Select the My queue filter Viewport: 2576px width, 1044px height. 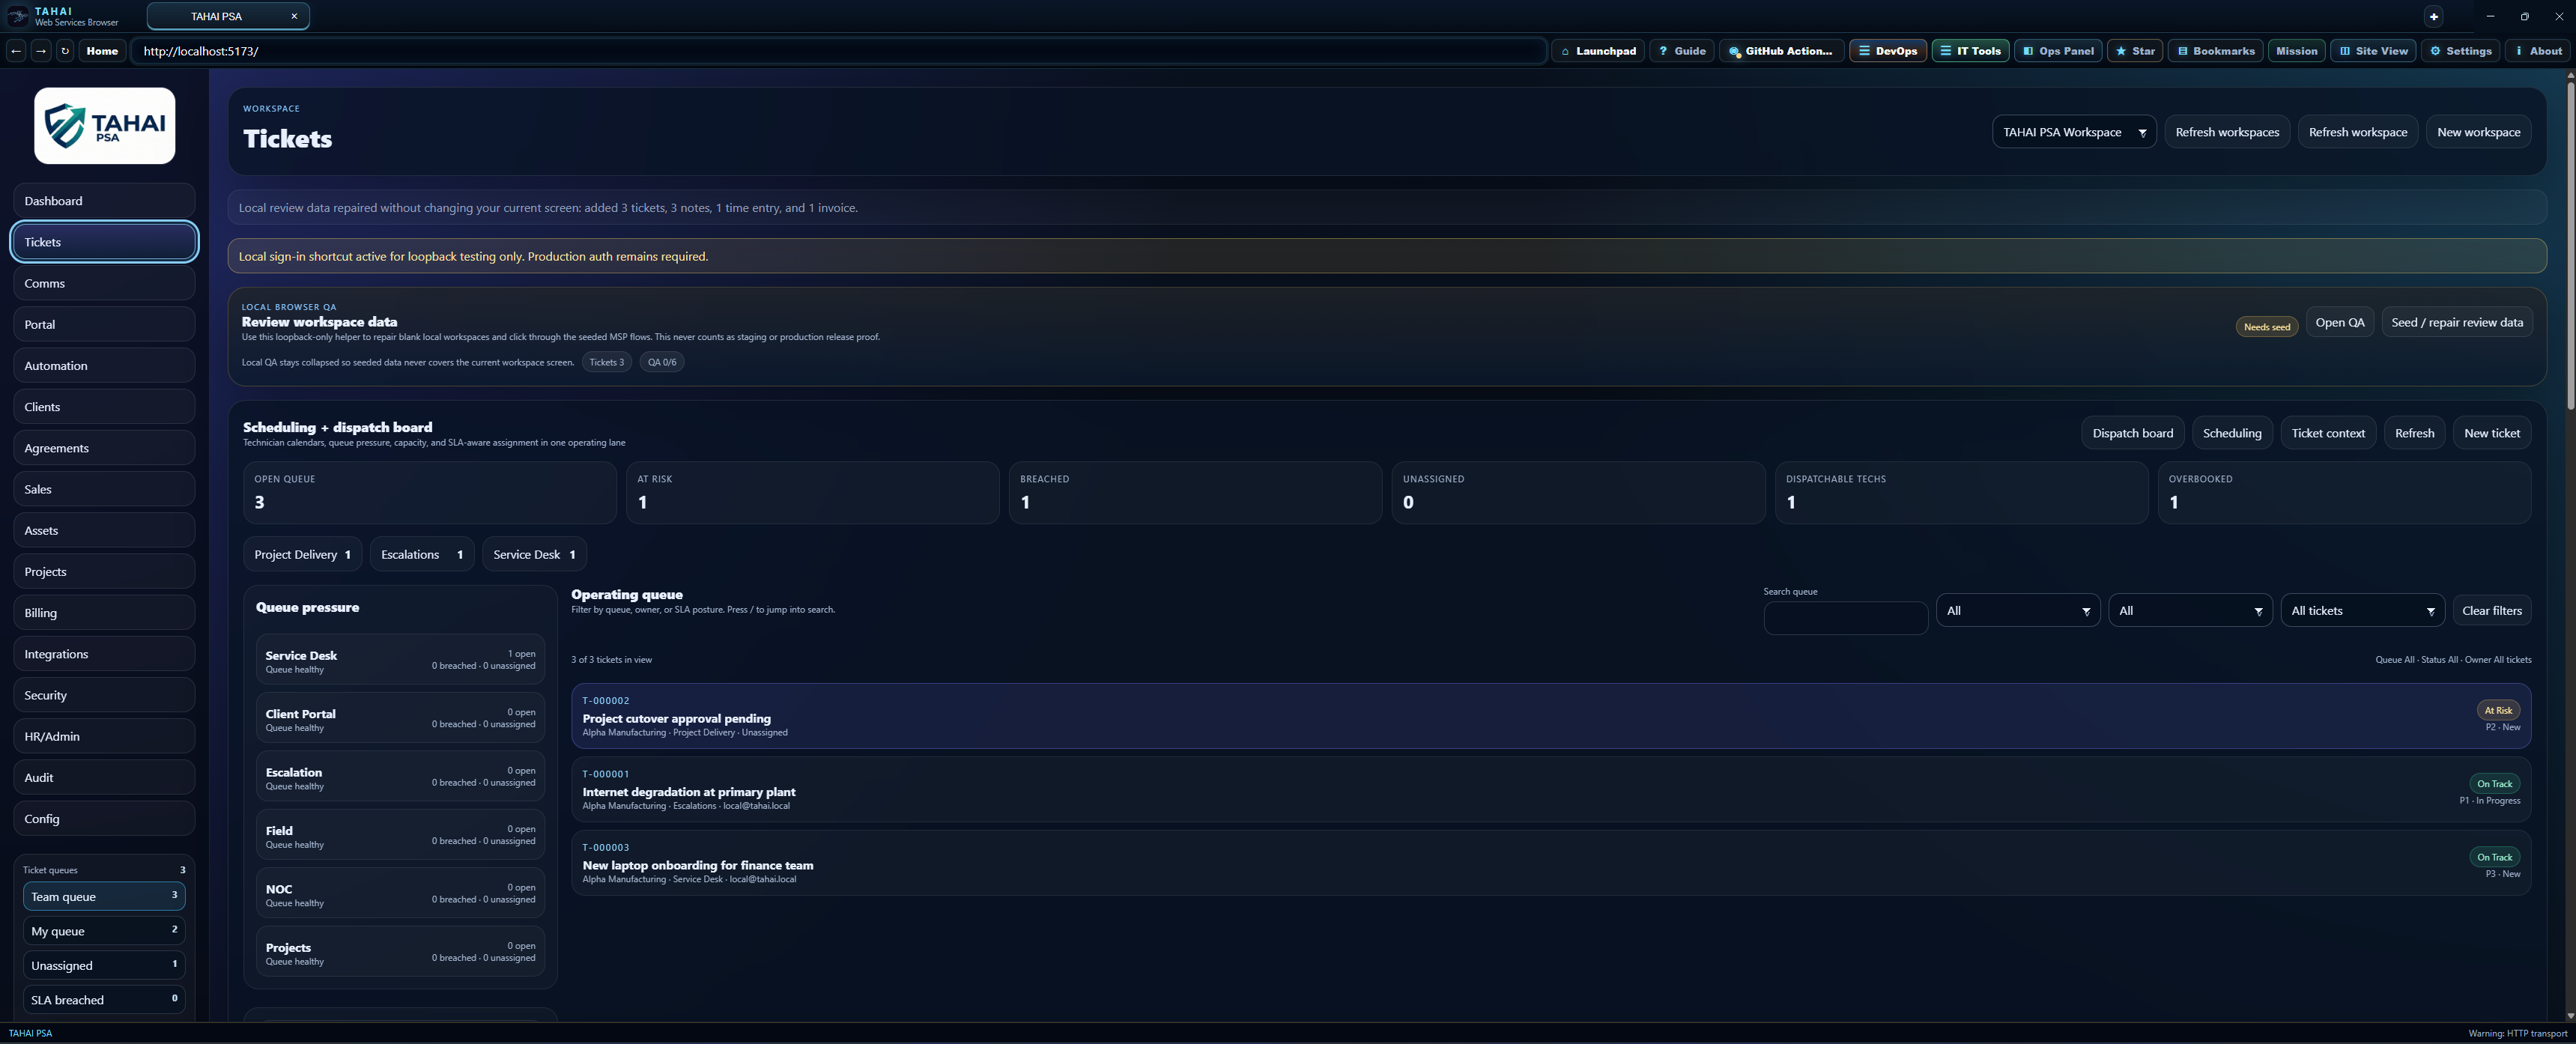(x=104, y=931)
